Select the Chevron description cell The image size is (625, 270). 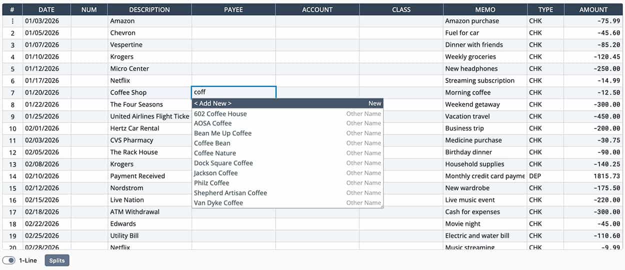coord(149,33)
